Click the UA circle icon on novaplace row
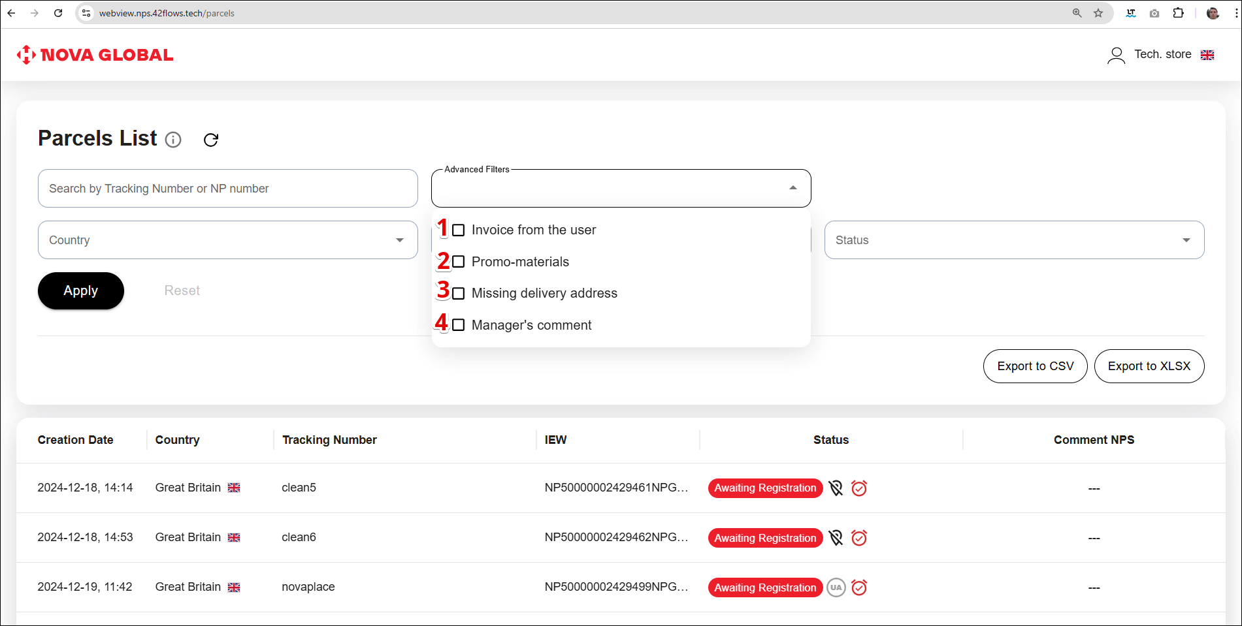Screen dimensions: 1242x626 point(836,587)
